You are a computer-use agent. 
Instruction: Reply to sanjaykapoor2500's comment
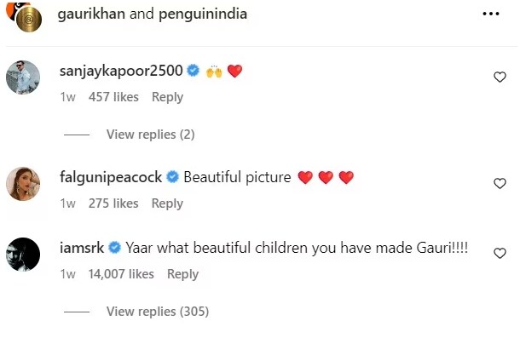(x=167, y=97)
